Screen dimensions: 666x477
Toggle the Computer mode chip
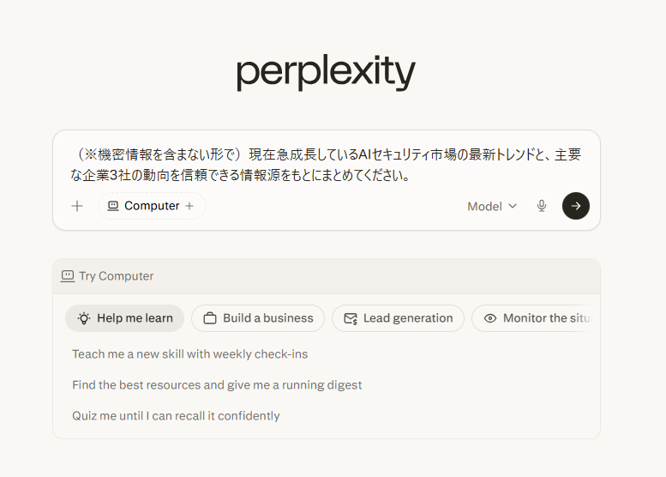coord(152,206)
